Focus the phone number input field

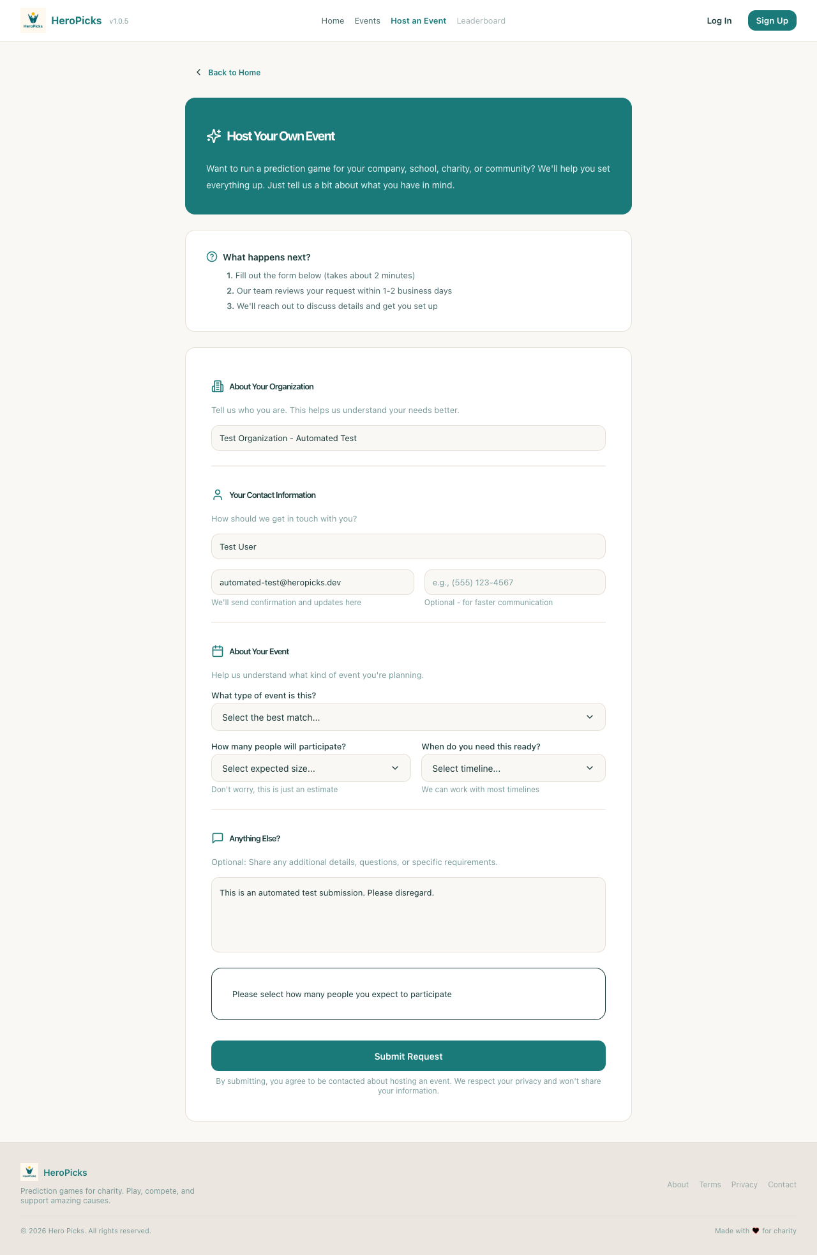[x=514, y=582]
